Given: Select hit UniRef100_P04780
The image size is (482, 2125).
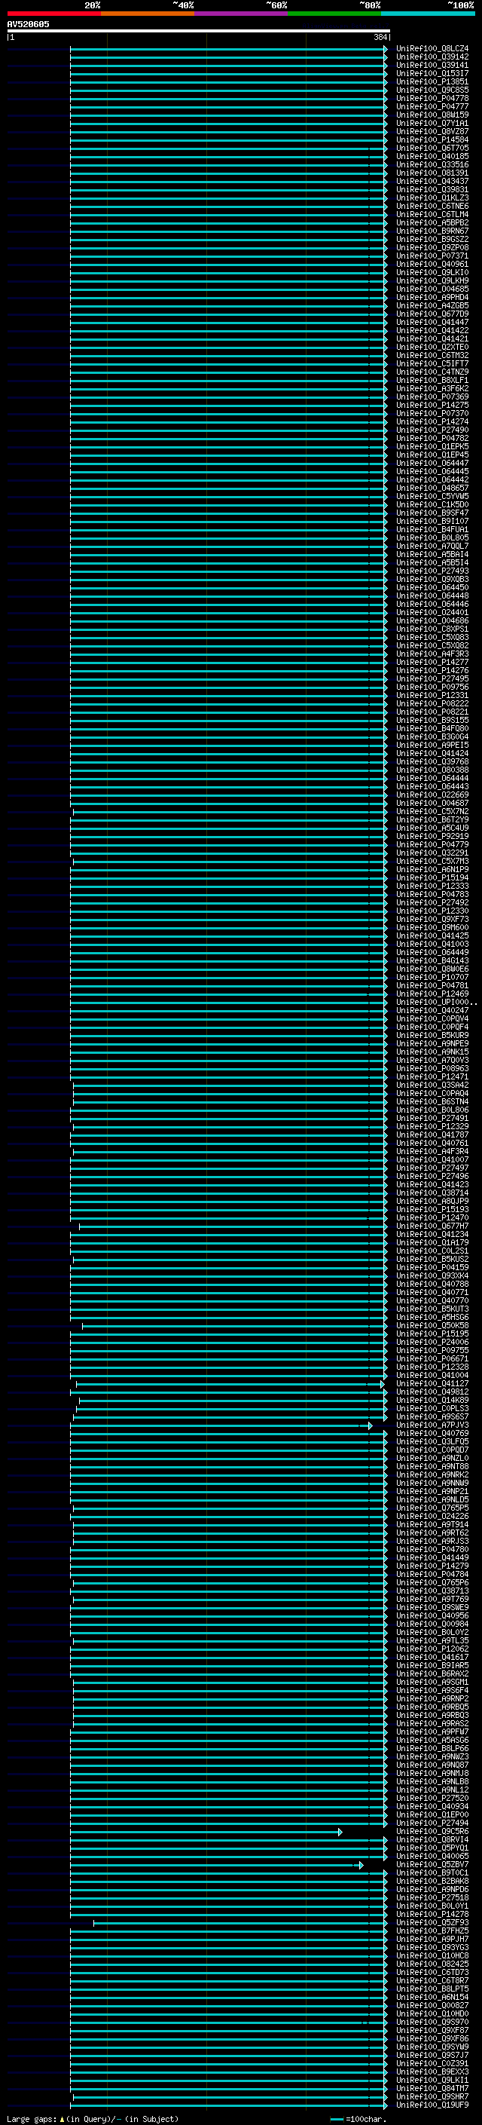Looking at the screenshot, I should (432, 1549).
